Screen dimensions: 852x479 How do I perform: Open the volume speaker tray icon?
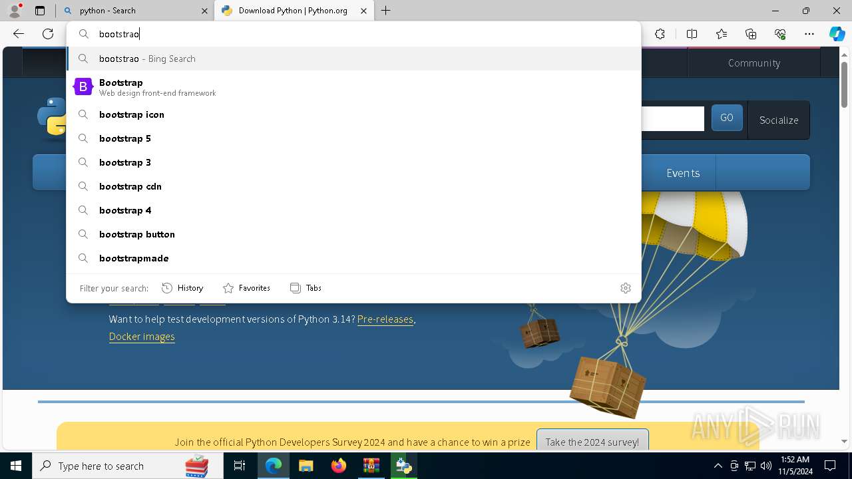pos(765,466)
